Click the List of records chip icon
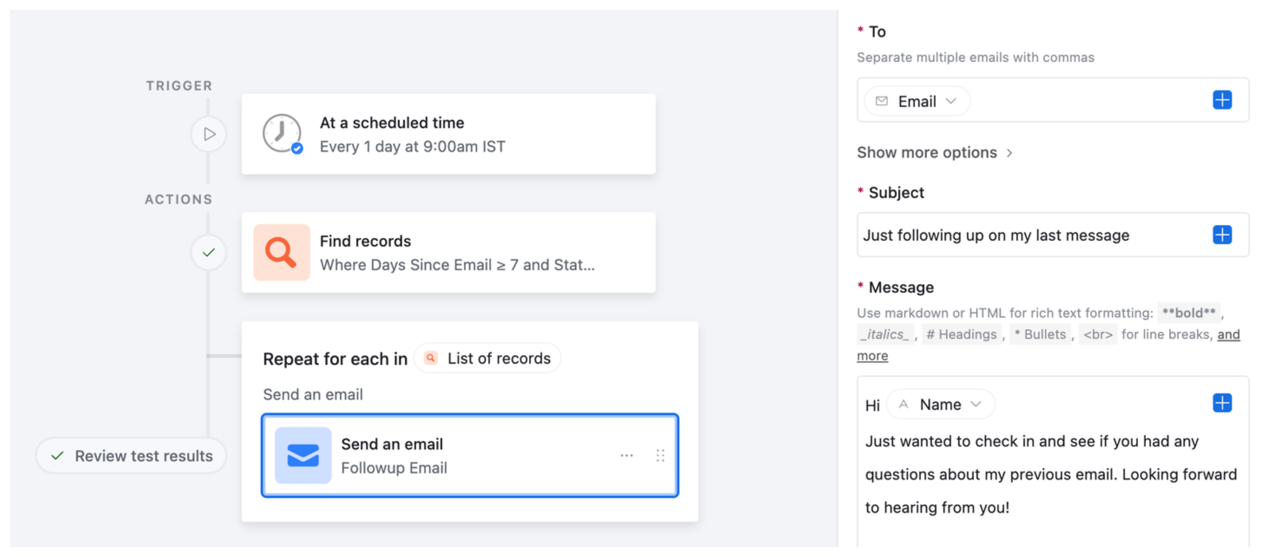The image size is (1270, 557). click(x=431, y=358)
